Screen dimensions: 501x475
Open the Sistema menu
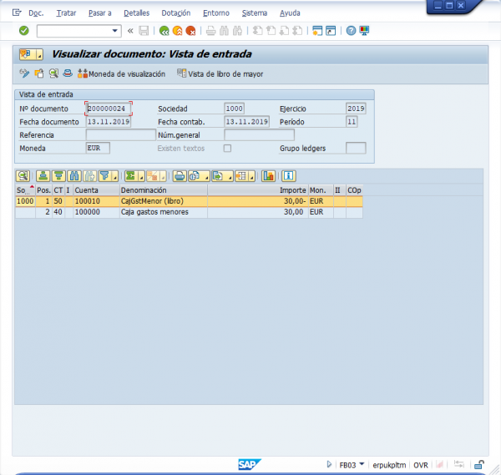point(255,13)
